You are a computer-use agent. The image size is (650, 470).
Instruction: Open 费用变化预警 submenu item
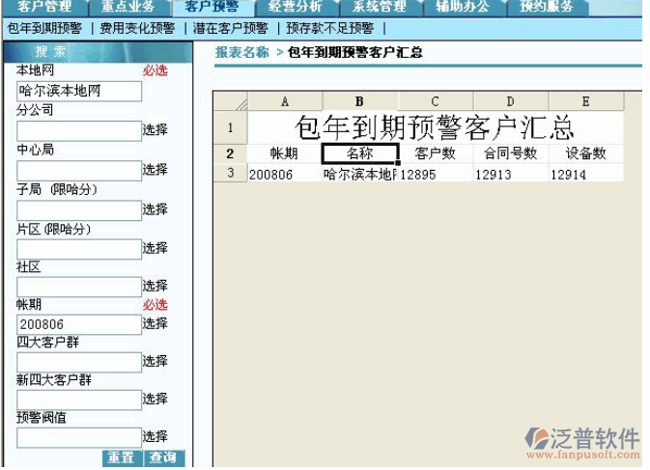point(138,29)
